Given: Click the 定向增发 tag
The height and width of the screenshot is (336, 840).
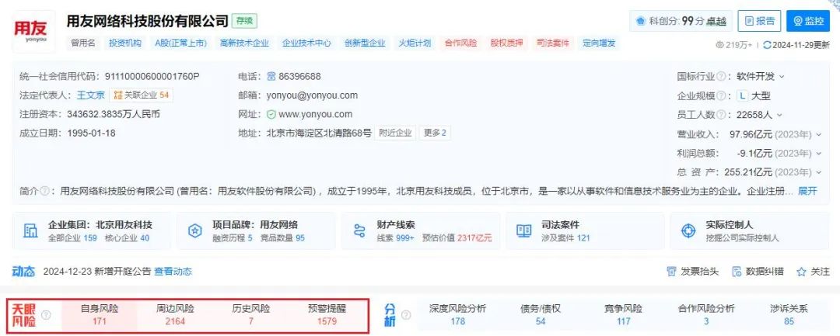Looking at the screenshot, I should coord(599,43).
